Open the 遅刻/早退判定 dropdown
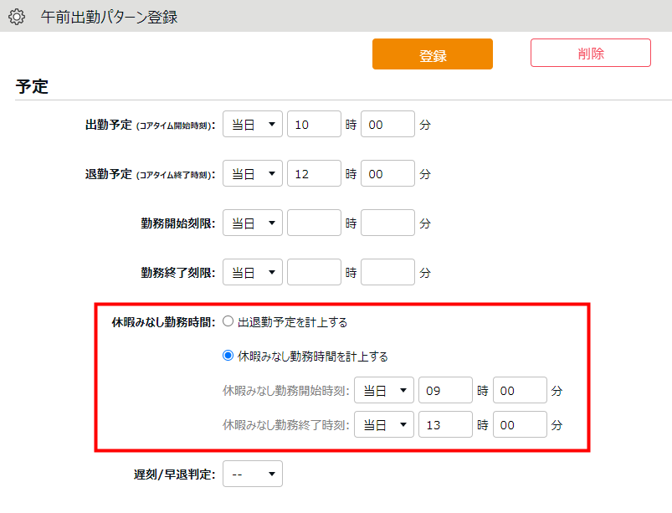This screenshot has width=672, height=513. pos(253,475)
